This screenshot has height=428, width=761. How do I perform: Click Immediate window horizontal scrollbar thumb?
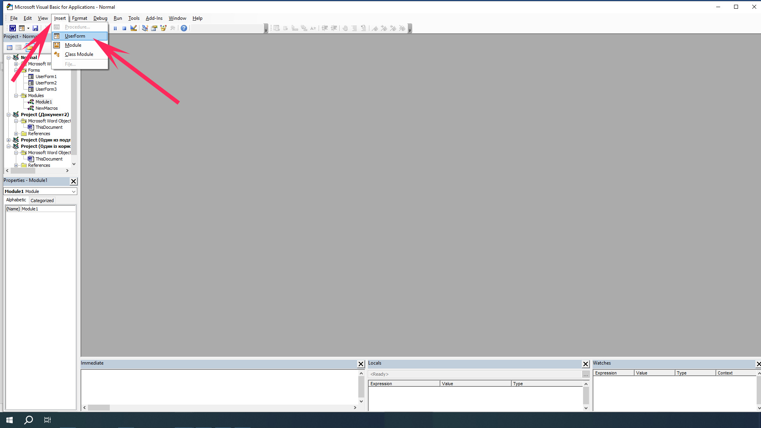click(x=99, y=407)
